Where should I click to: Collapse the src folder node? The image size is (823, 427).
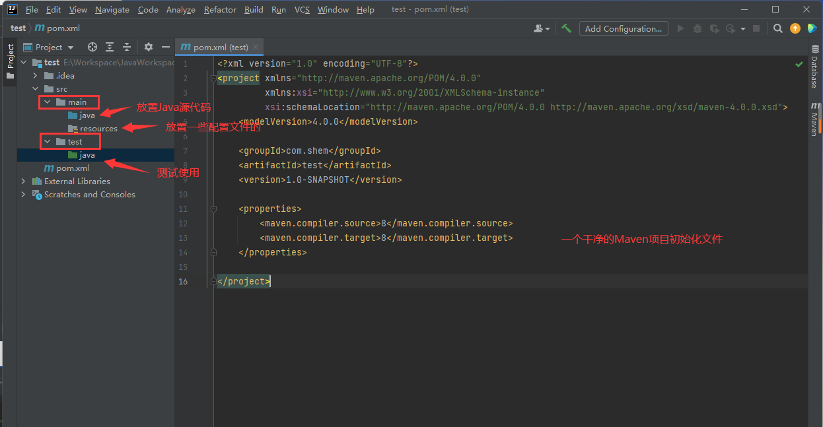pyautogui.click(x=35, y=88)
